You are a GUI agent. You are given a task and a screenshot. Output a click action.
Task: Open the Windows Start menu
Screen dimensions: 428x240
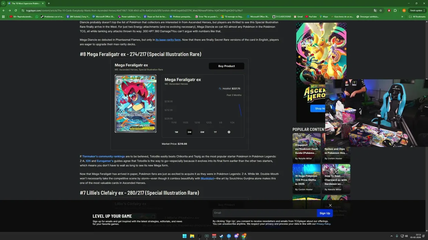pos(185,236)
